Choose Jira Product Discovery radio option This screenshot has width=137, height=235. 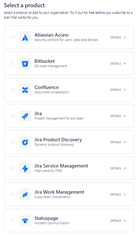point(13,142)
